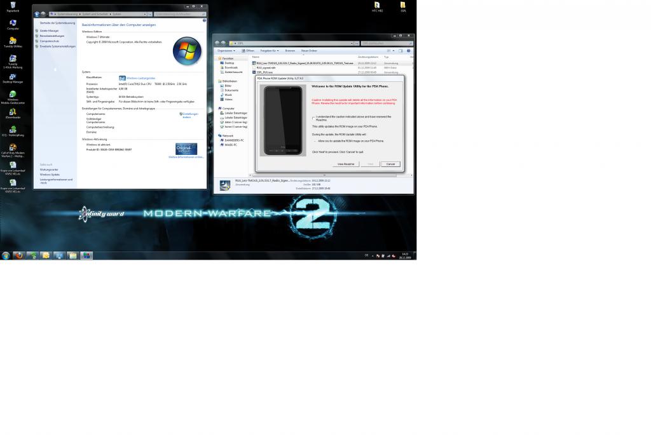Show hidden system tray icons

373,256
